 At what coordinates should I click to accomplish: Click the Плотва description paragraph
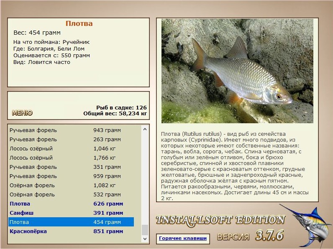235,166
